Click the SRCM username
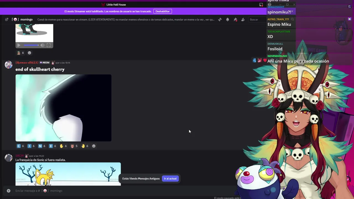The image size is (354, 199). tap(20, 156)
